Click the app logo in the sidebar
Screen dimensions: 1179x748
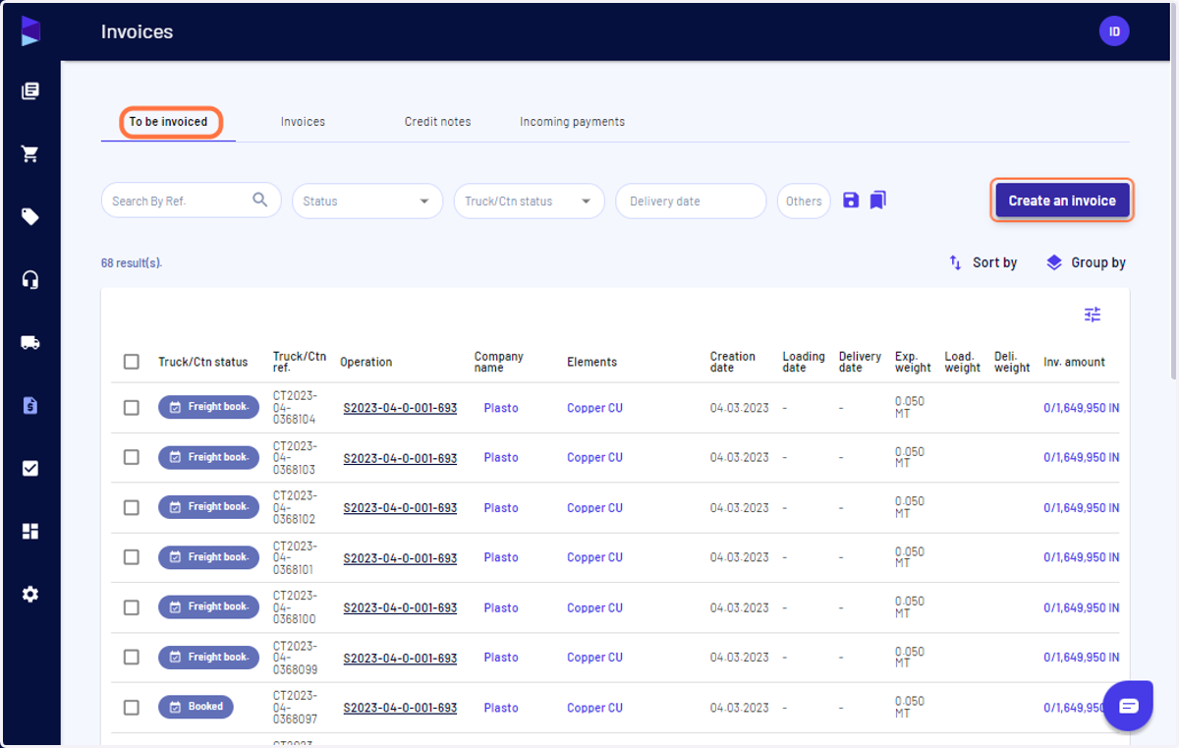[x=30, y=30]
